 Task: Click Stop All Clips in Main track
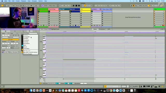click(155, 25)
